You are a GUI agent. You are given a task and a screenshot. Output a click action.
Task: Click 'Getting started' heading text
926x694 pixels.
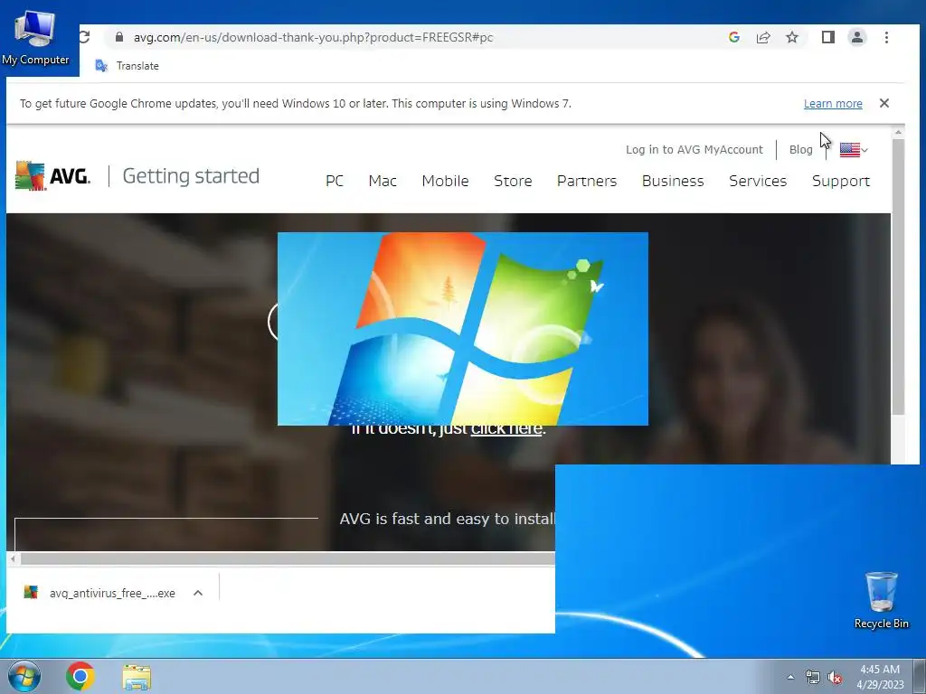point(191,176)
